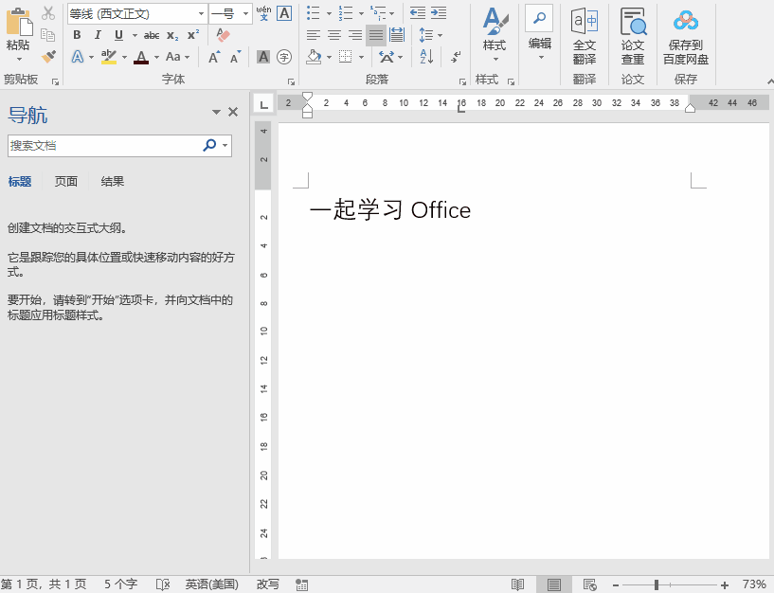Click zoom in plus button
774x593 pixels.
[x=724, y=585]
